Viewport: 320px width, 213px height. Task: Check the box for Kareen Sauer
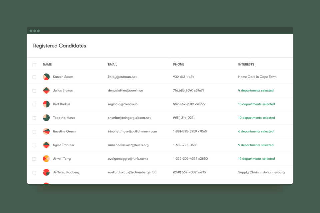coord(34,77)
